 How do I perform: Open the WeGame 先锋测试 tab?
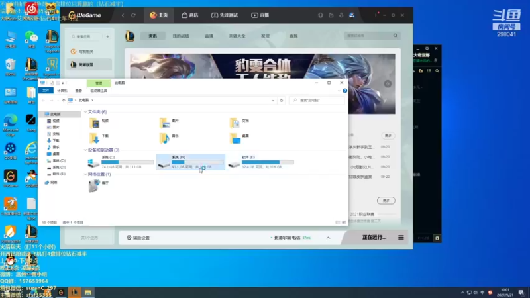coord(225,15)
